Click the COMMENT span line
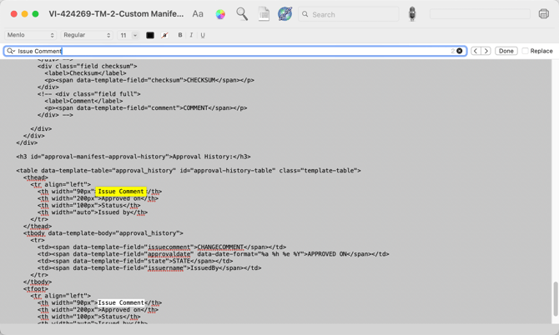559x335 pixels. [146, 107]
